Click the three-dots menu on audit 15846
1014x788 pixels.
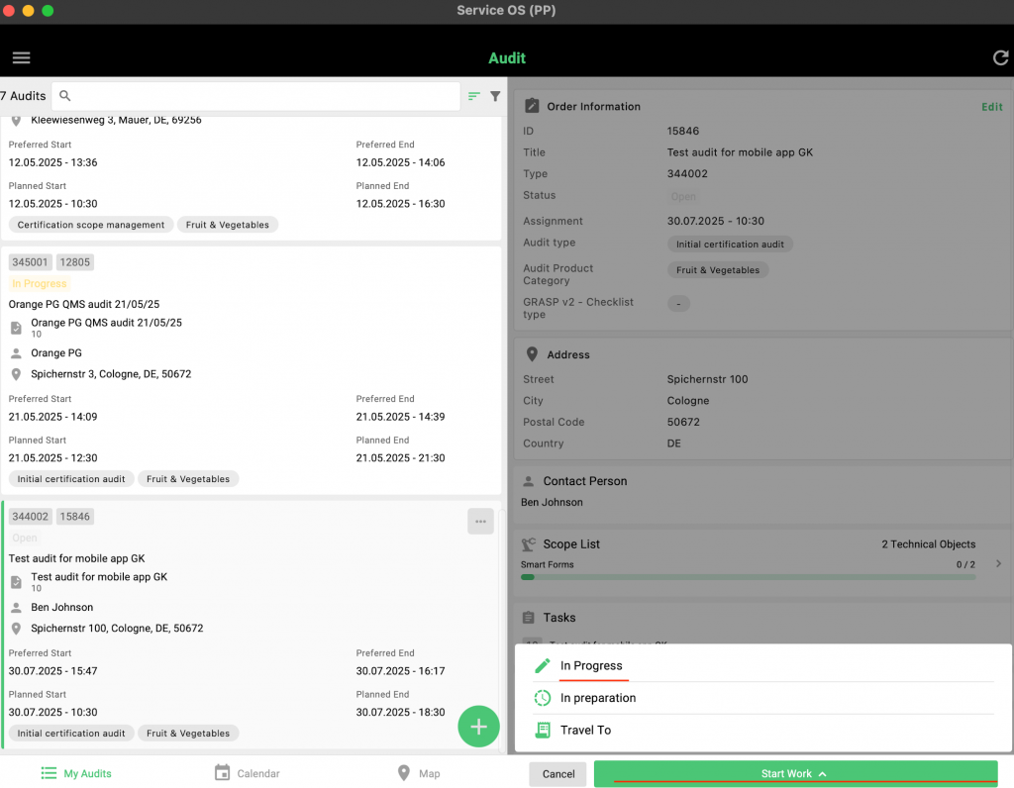pos(480,522)
